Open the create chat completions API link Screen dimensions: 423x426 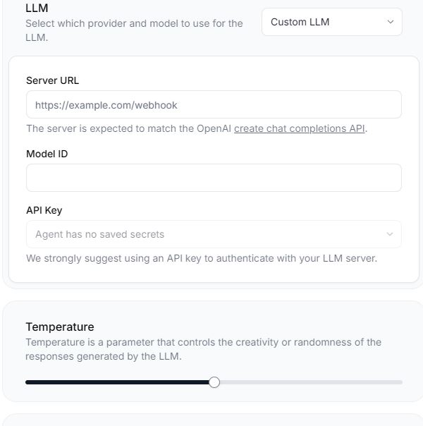pos(300,128)
